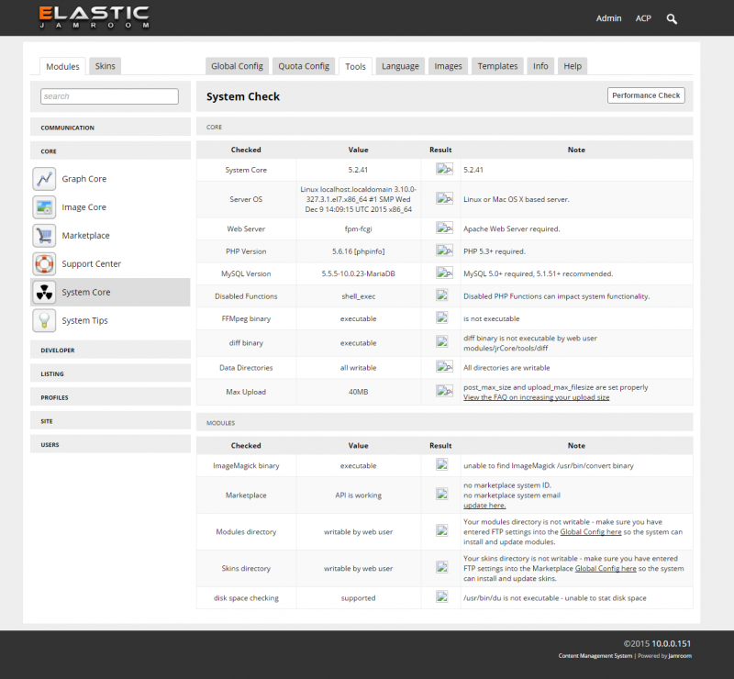Image resolution: width=734 pixels, height=679 pixels.
Task: Switch to the Global Config tab
Action: point(237,66)
